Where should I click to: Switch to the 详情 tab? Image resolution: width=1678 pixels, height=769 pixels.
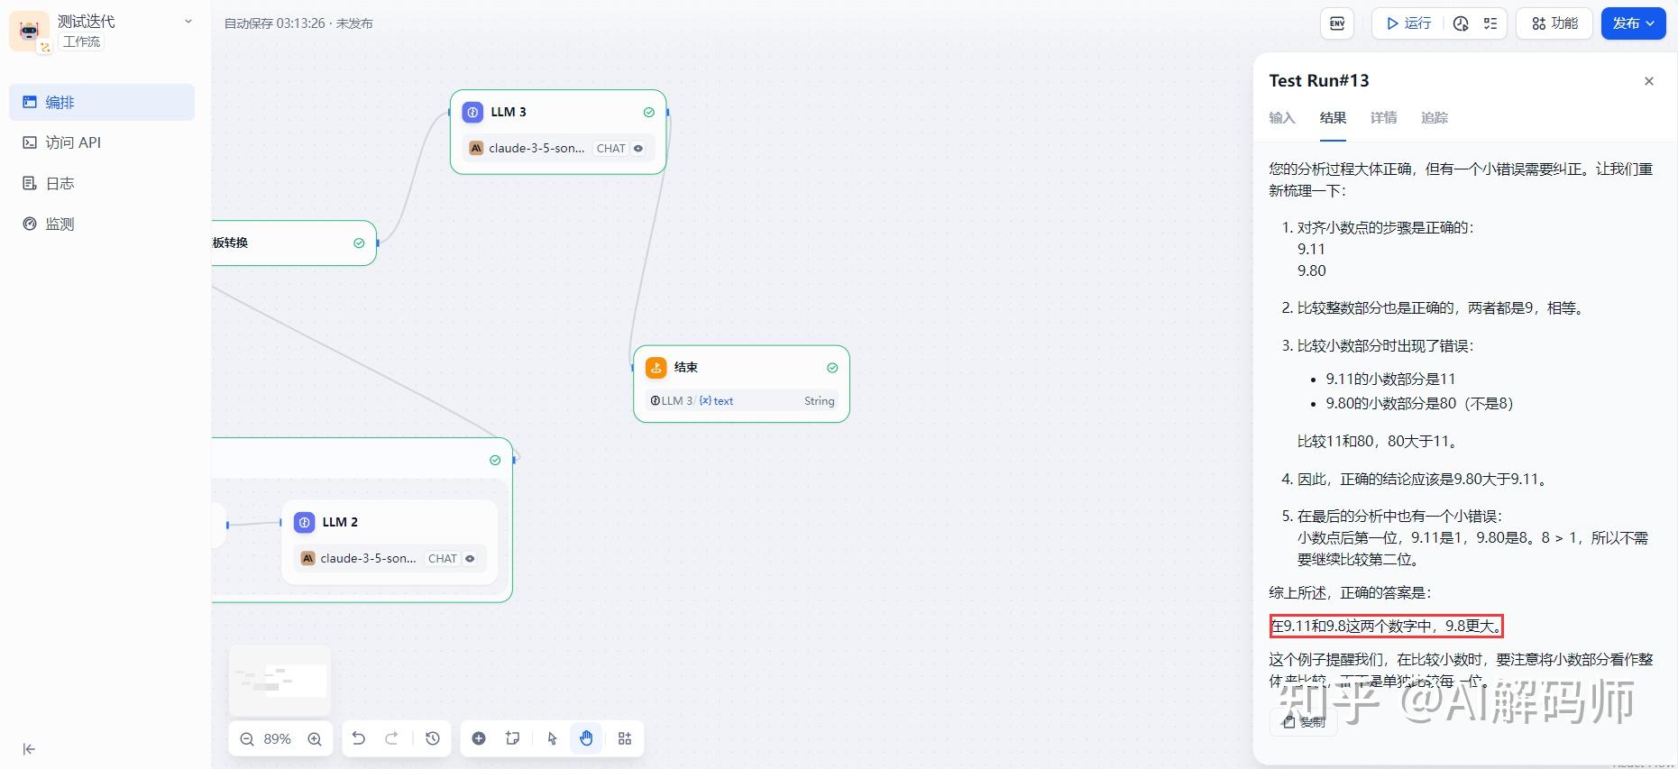(x=1383, y=118)
